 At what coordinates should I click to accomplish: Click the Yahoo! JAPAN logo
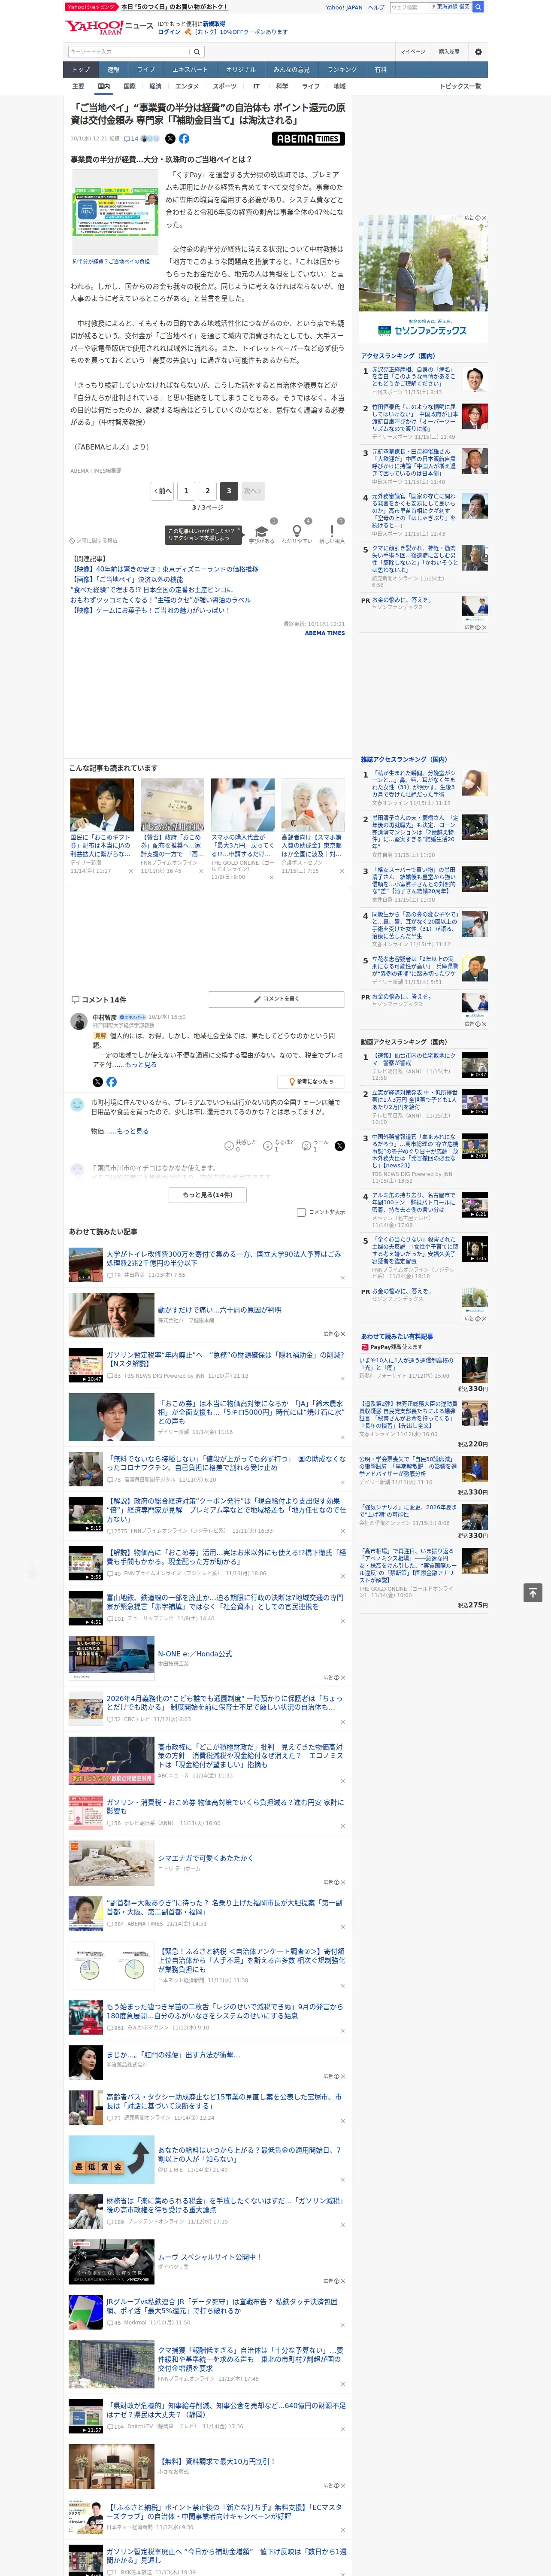(94, 27)
